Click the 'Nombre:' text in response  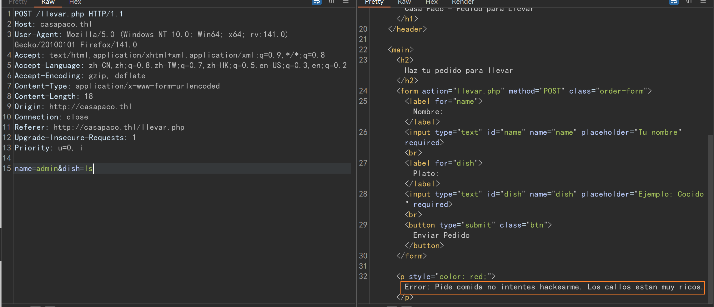(428, 112)
